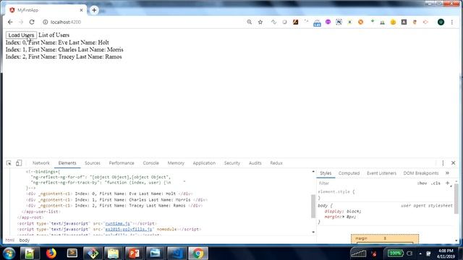
Task: Open the Chrome three-dot menu
Action: 451,22
